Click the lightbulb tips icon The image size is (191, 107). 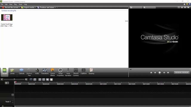click(x=187, y=4)
